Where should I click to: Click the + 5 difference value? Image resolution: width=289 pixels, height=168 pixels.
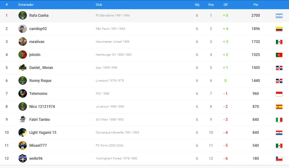point(226,16)
